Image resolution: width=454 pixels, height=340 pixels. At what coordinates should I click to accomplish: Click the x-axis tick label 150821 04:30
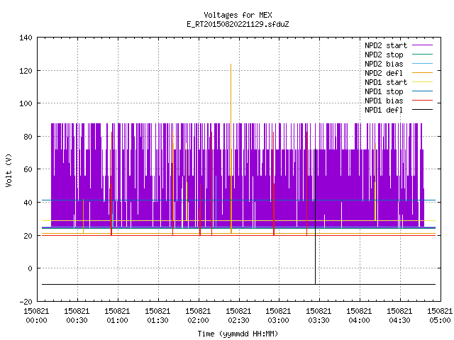(x=399, y=316)
